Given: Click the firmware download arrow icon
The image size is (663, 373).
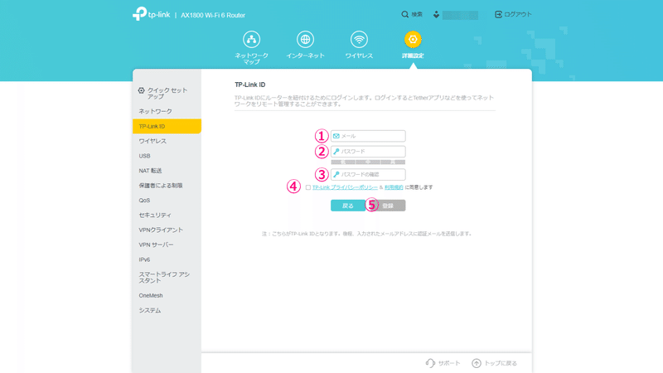Looking at the screenshot, I should 436,15.
